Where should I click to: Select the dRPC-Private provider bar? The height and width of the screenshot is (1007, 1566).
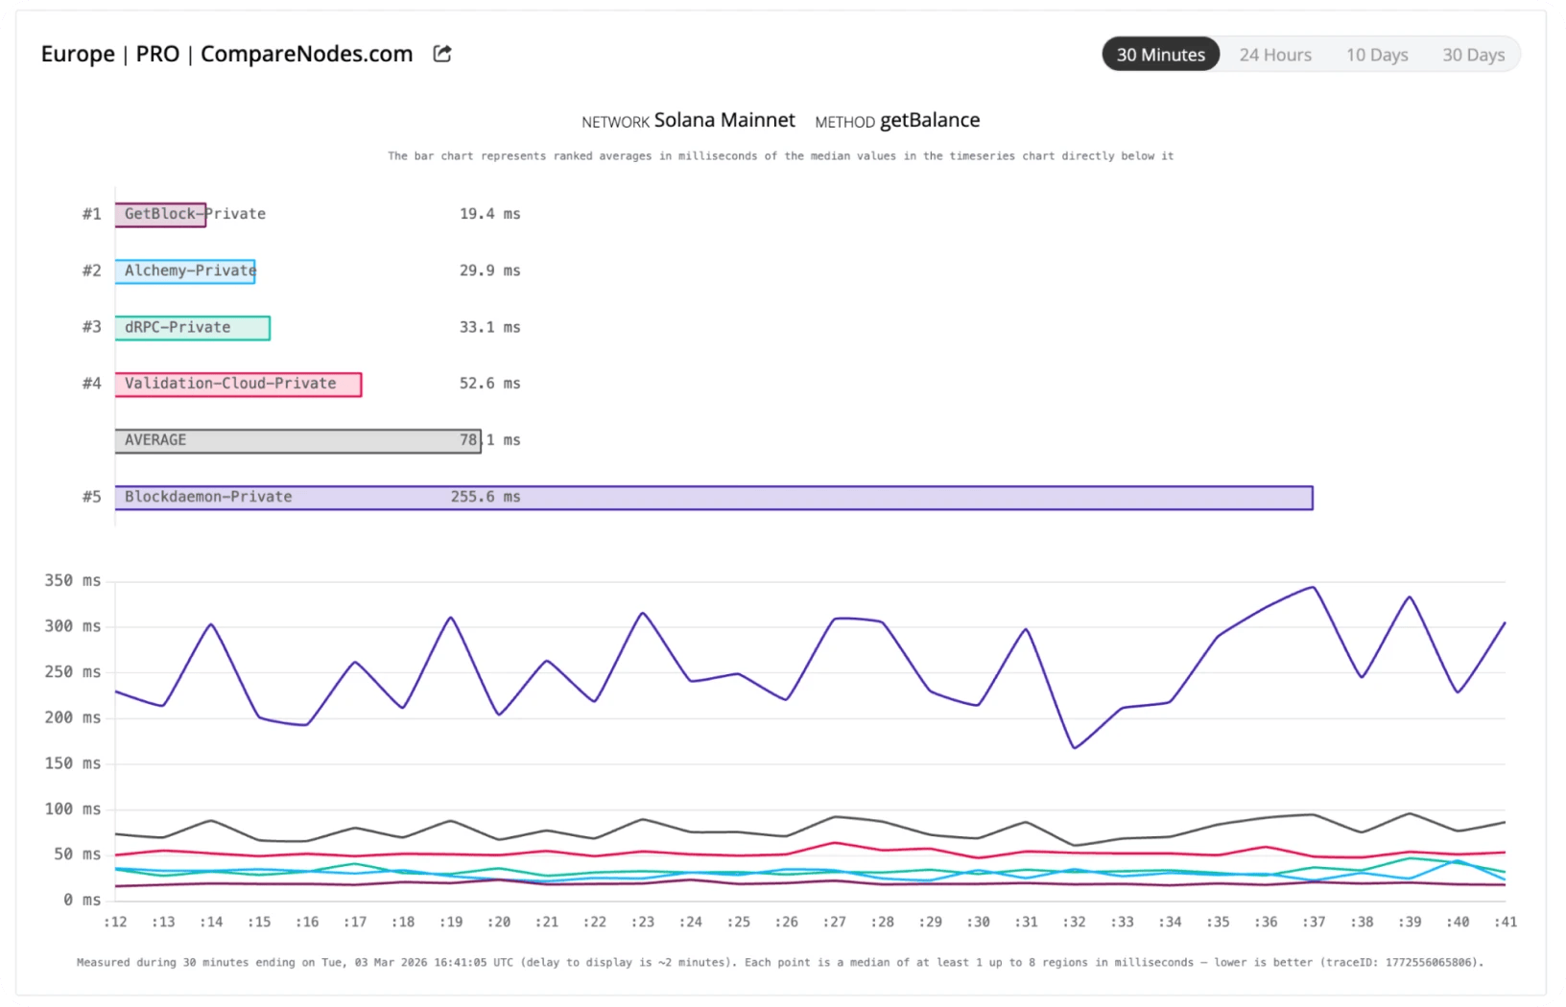(192, 327)
